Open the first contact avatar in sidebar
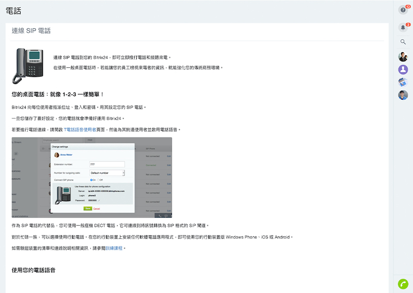Viewport: 413px width, 293px height. click(403, 57)
